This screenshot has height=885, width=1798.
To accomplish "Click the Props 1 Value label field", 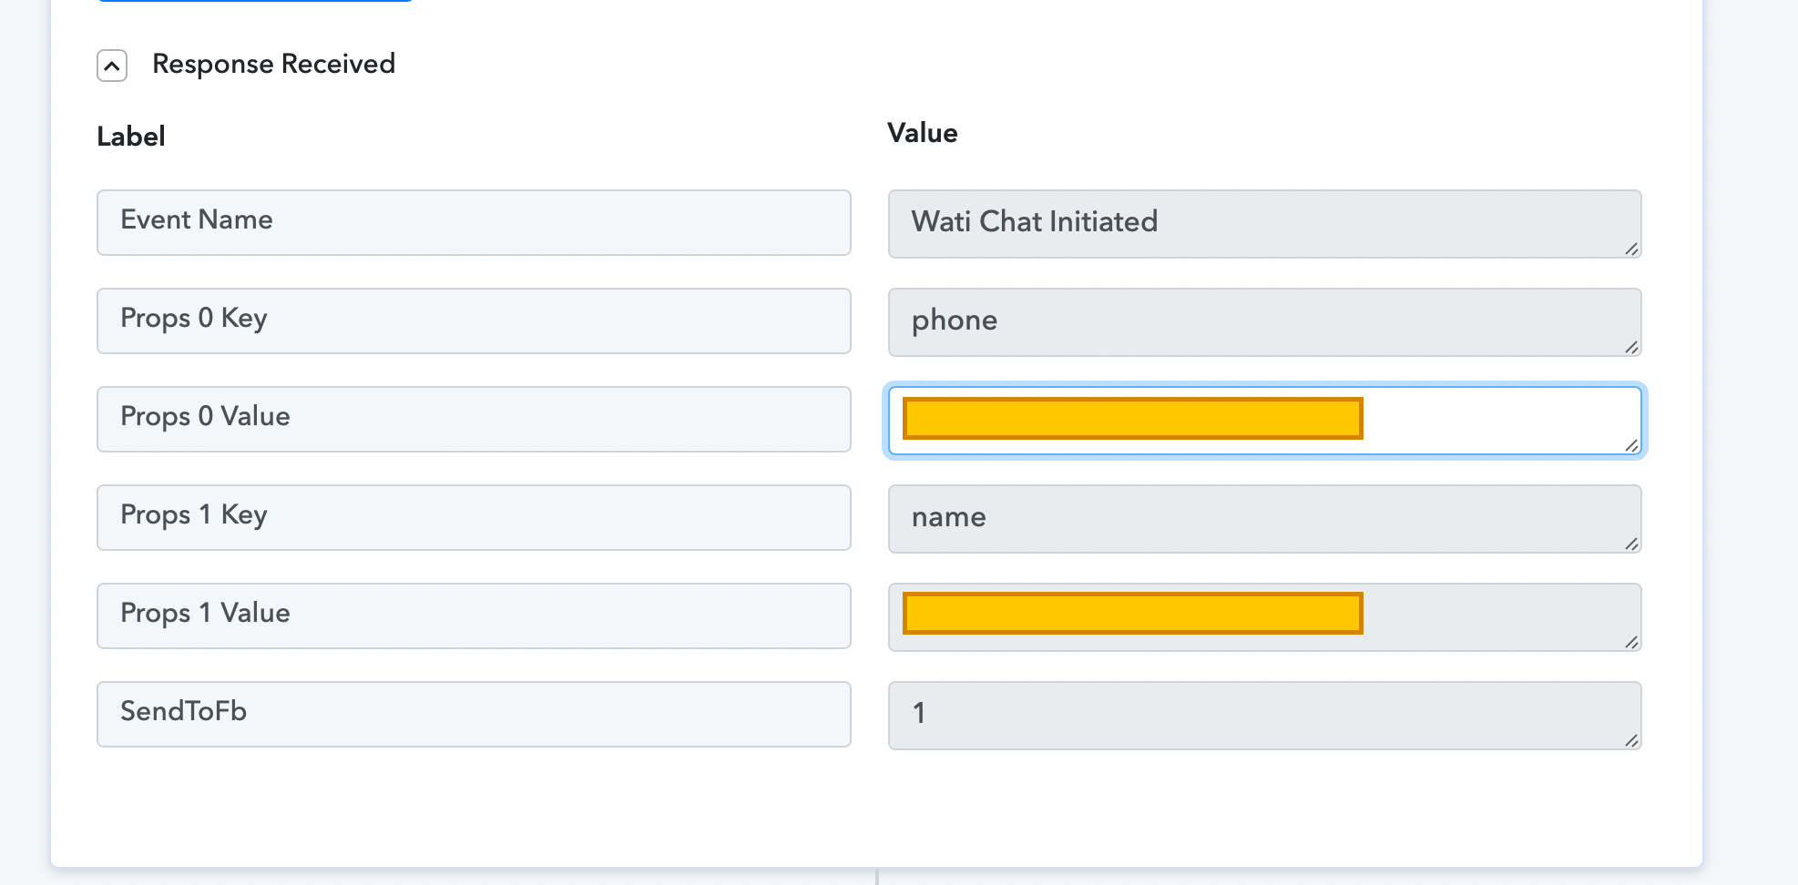I will click(474, 615).
